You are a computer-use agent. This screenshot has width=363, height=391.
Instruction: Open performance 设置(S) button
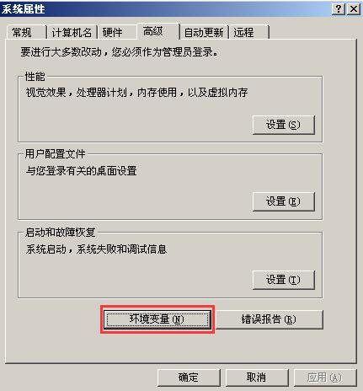(x=284, y=125)
